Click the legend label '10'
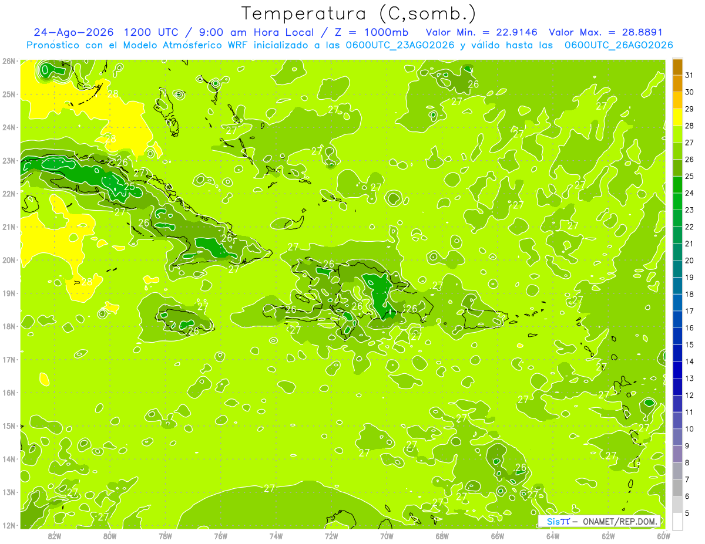Viewport: 705px width, 544px height. coord(690,429)
